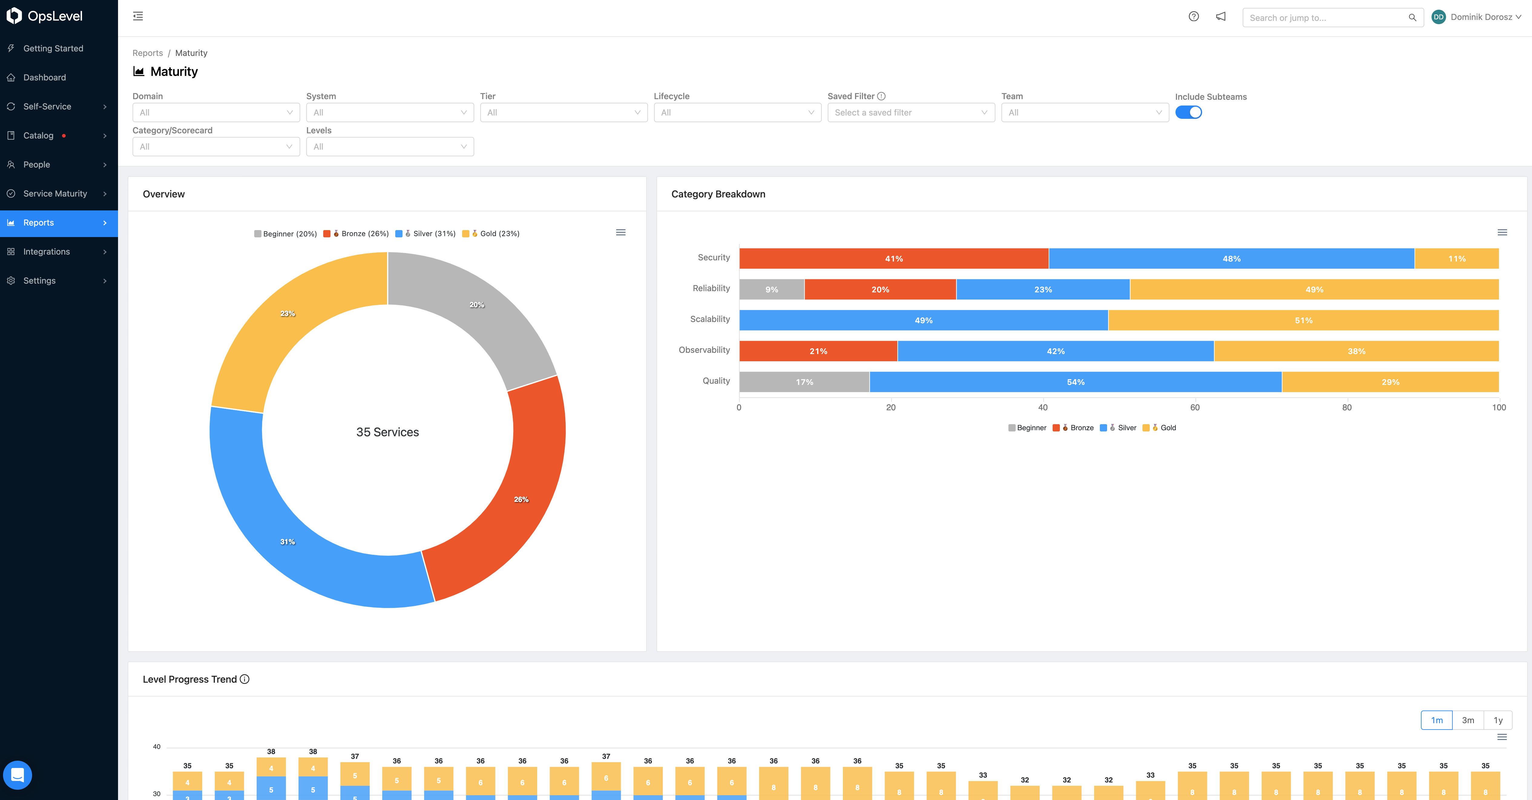Screen dimensions: 1532x800
Task: Click the Self-Service icon in sidebar
Action: click(x=11, y=106)
